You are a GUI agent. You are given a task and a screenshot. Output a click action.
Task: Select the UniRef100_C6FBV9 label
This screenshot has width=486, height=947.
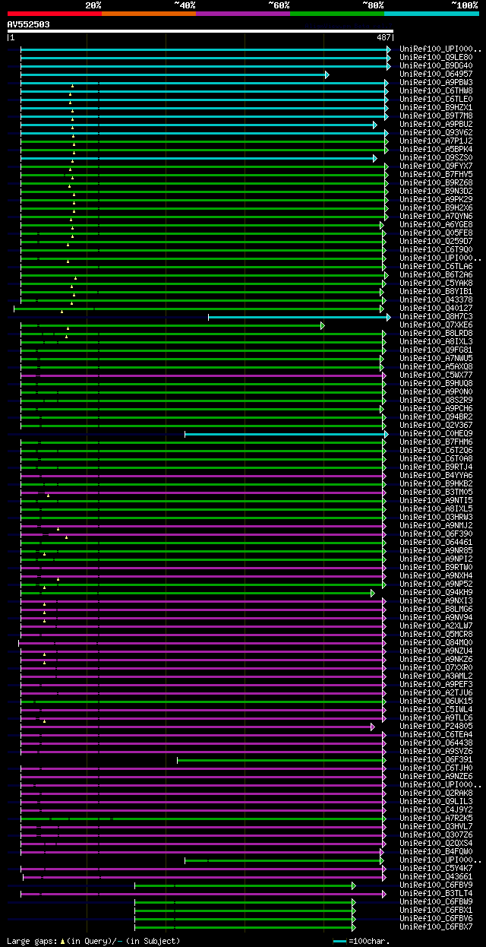coord(436,885)
